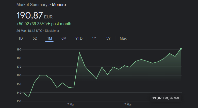Switch to the YTD time range
The image size is (198, 108).
coord(79,38)
